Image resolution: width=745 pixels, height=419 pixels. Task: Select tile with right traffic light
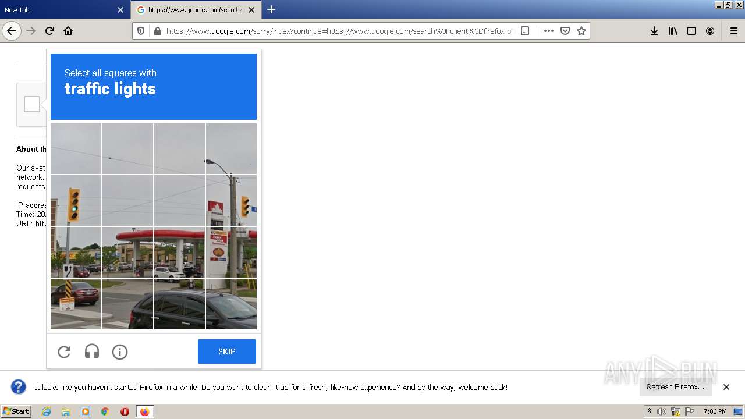click(x=231, y=200)
